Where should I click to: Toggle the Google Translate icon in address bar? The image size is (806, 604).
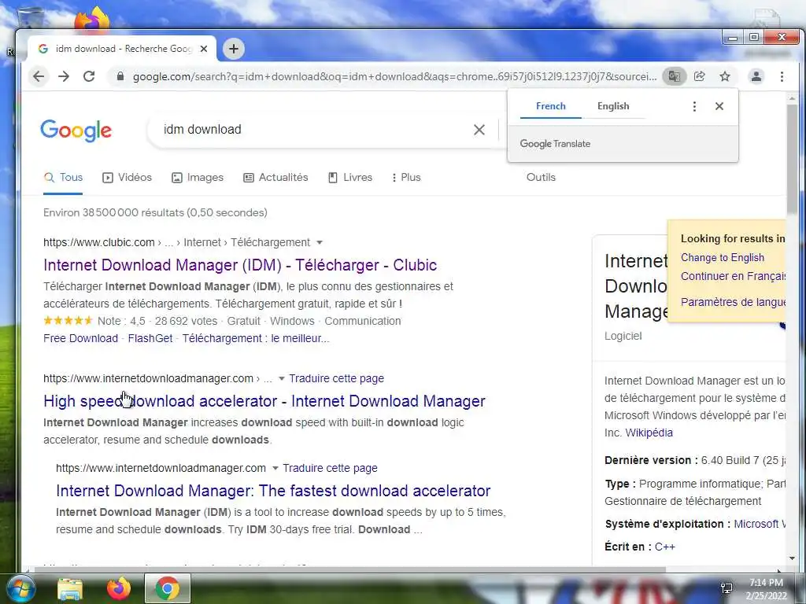coord(674,76)
